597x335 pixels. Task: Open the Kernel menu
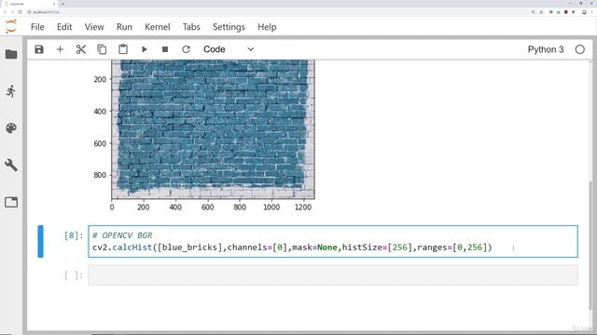tap(158, 27)
